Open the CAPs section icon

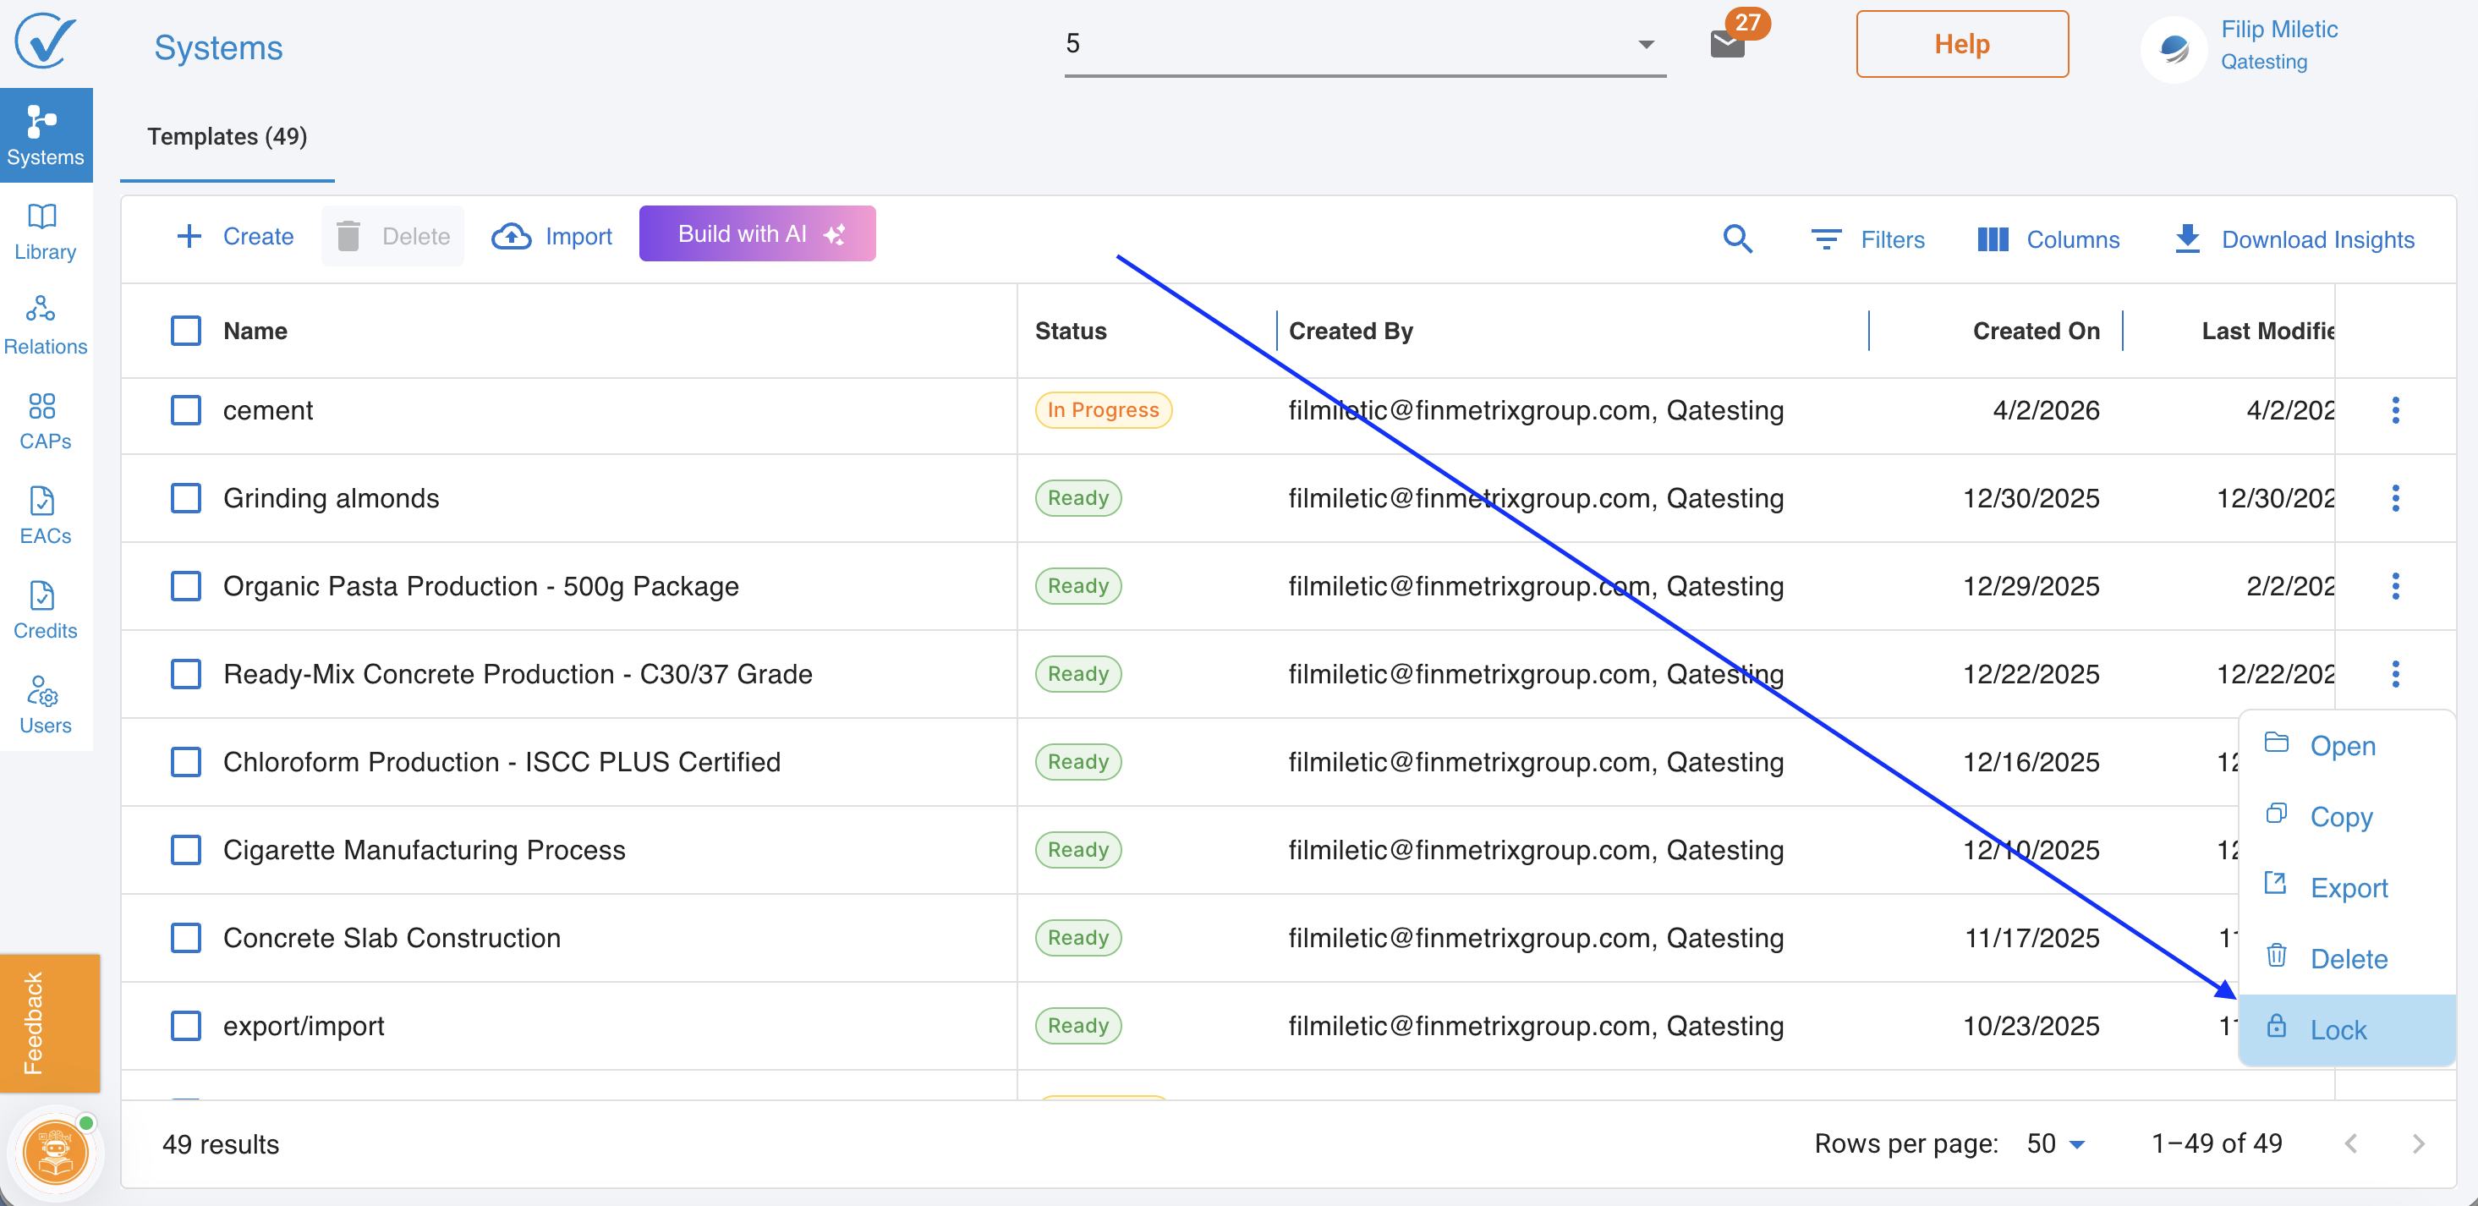(43, 420)
